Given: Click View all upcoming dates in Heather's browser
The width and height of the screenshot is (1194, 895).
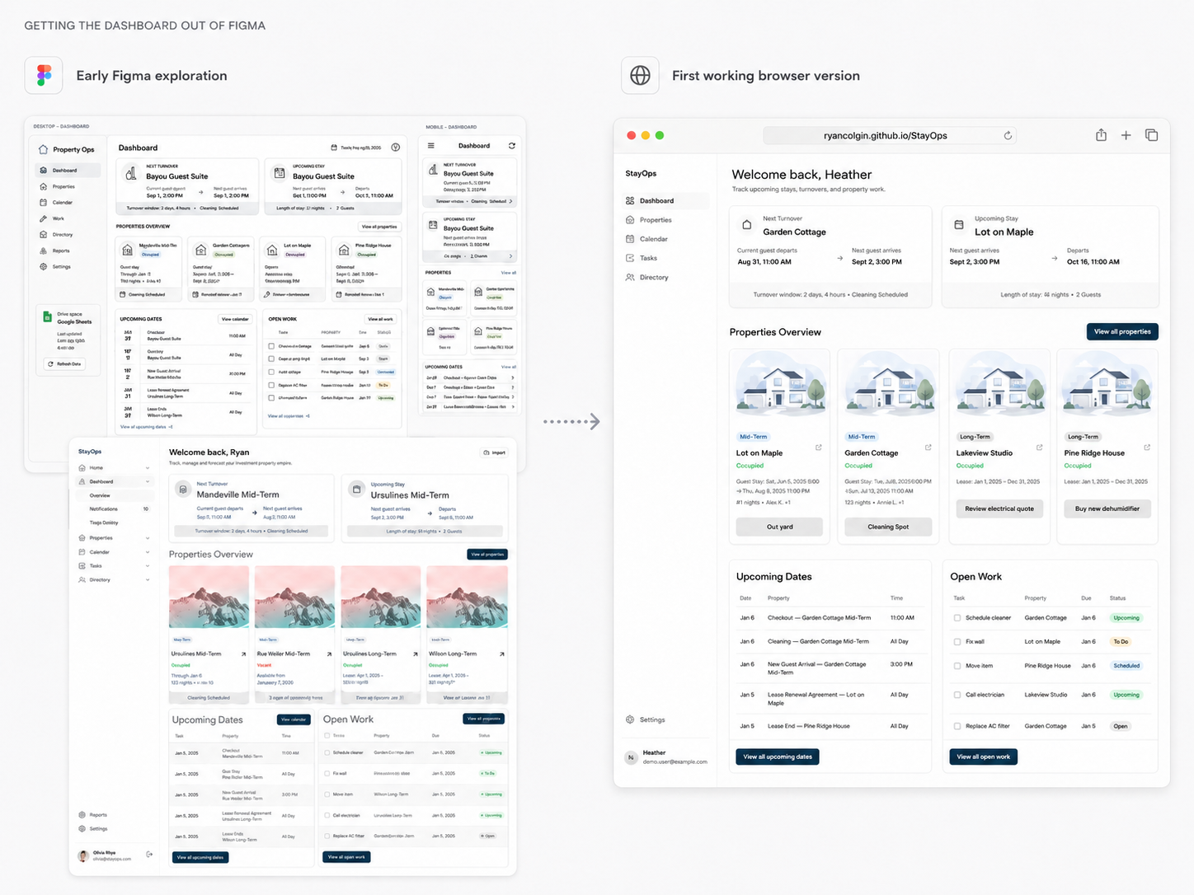Looking at the screenshot, I should point(778,757).
